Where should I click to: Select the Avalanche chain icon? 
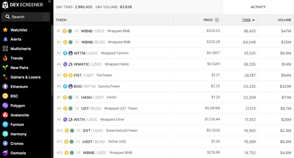click(5, 115)
